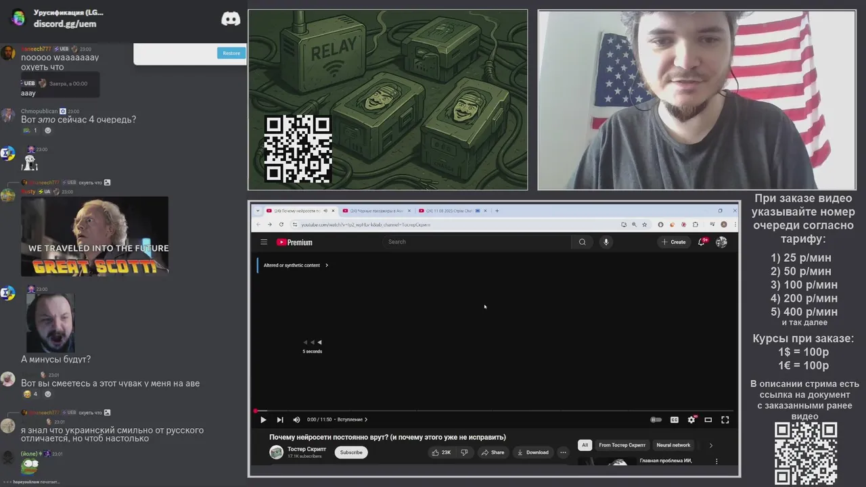Viewport: 866px width, 487px height.
Task: Open the Chrome profile avatar
Action: (724, 225)
